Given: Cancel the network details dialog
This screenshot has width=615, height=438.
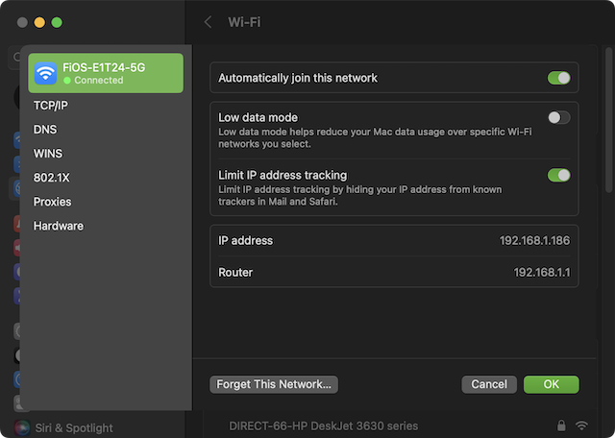Looking at the screenshot, I should click(489, 384).
